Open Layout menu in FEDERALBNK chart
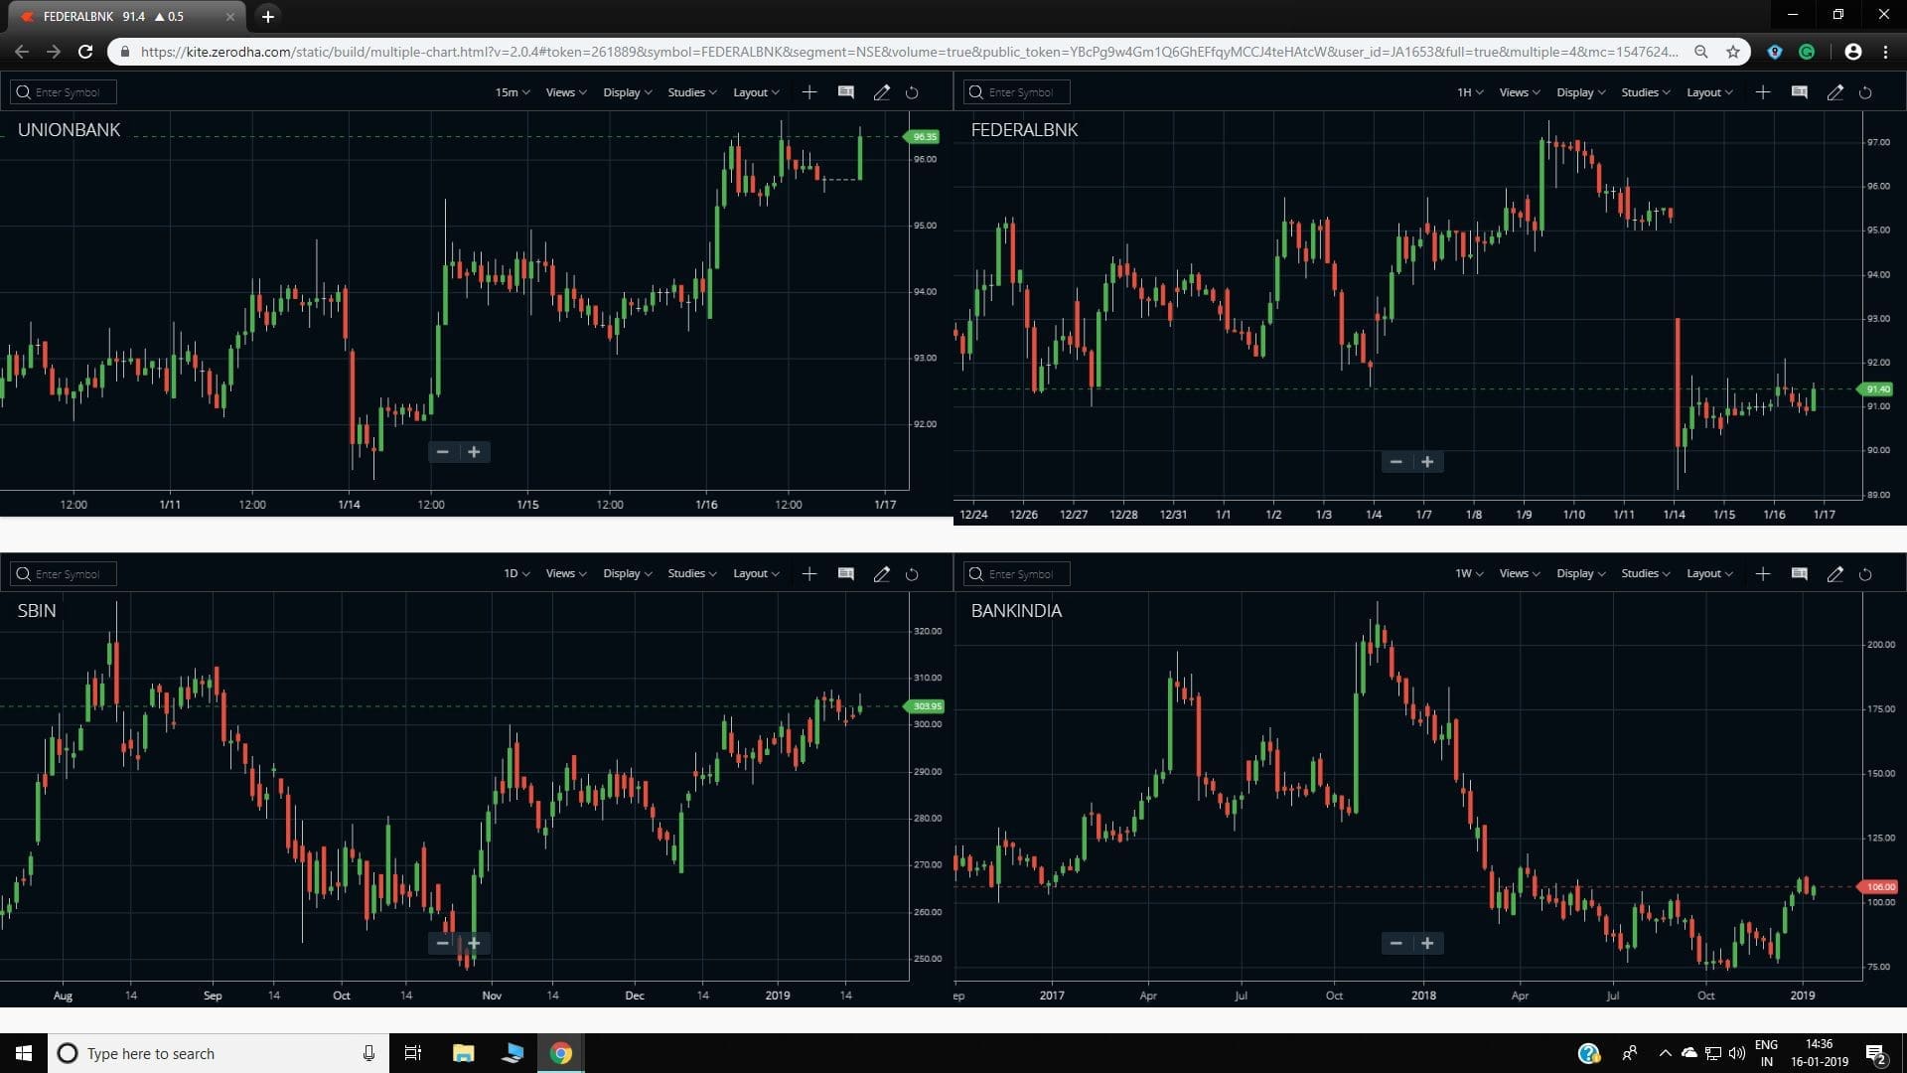Screen dimensions: 1907x1073 click(x=1709, y=92)
